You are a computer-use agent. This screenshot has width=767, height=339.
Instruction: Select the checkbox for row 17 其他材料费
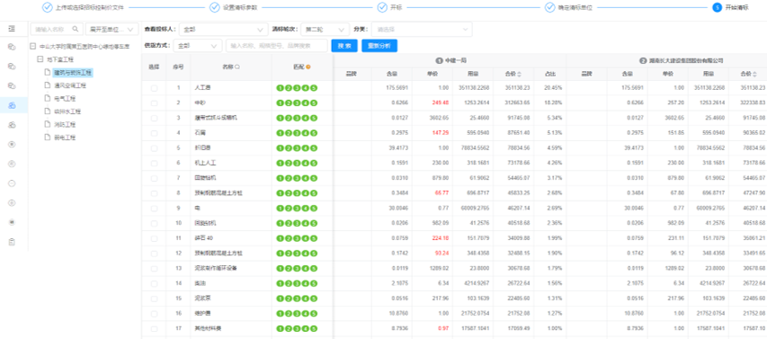[x=154, y=328]
